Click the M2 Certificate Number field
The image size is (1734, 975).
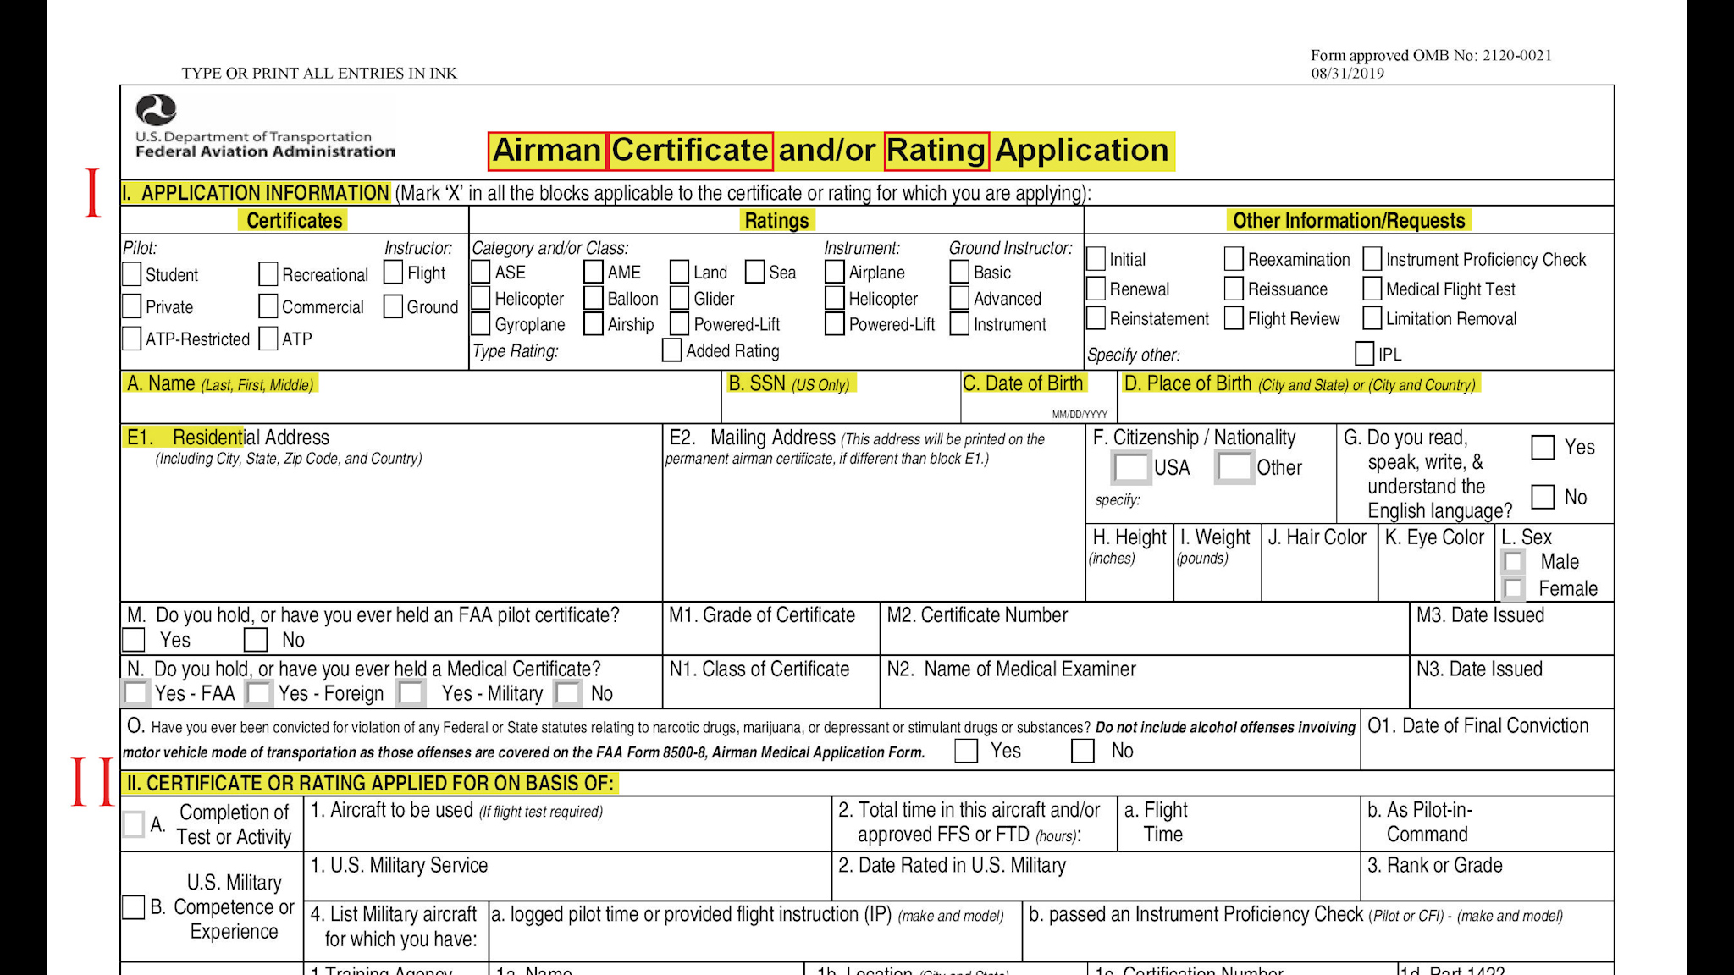[1145, 629]
